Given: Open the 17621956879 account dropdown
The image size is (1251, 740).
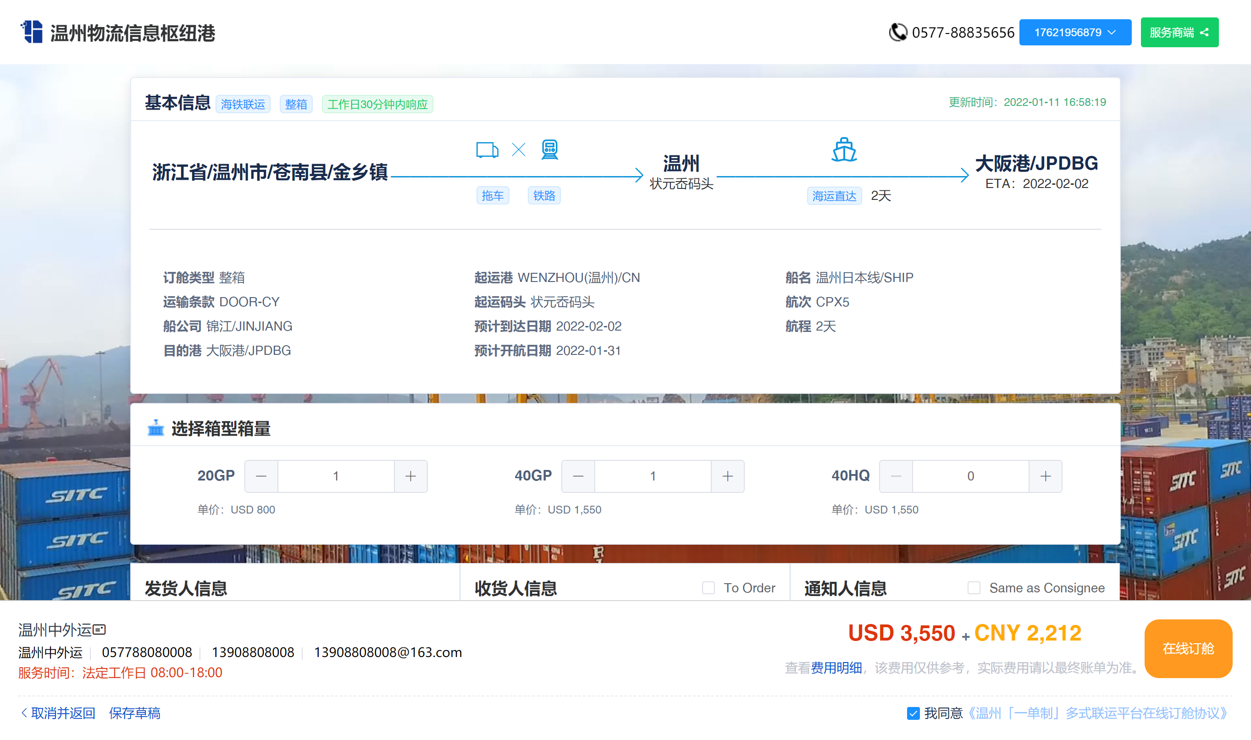Looking at the screenshot, I should coord(1075,33).
